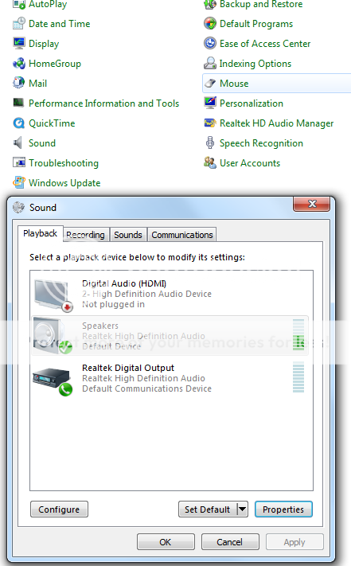Open the Indexing Options link
This screenshot has height=566, width=351.
point(255,64)
